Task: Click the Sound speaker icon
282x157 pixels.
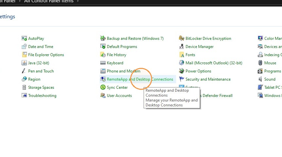Action: [260, 79]
